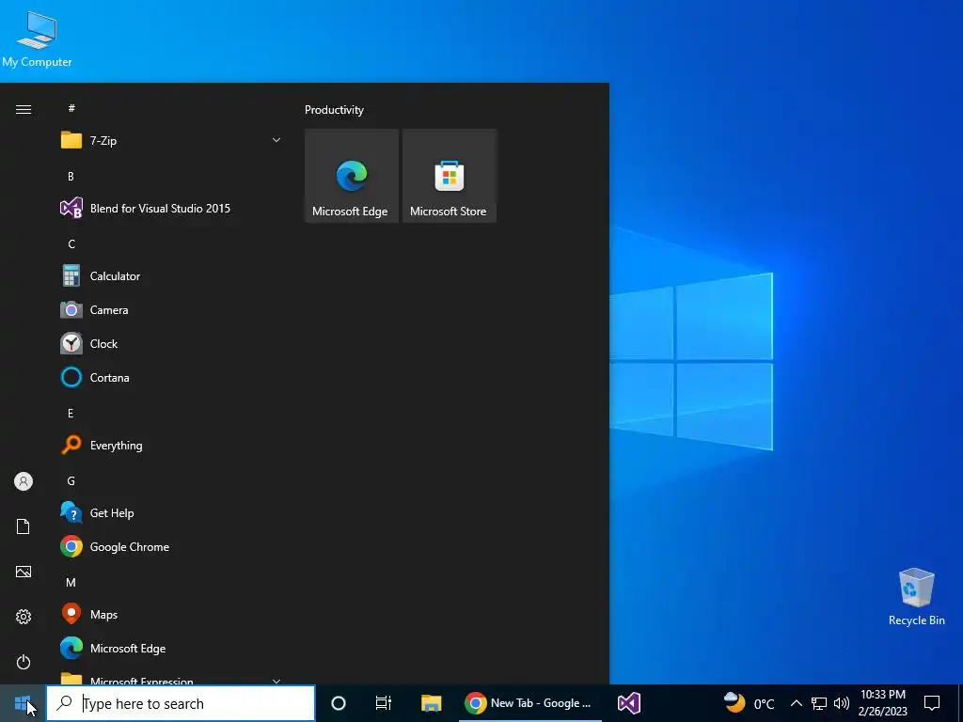This screenshot has width=963, height=722.
Task: Click the letter G group header
Action: click(x=71, y=480)
